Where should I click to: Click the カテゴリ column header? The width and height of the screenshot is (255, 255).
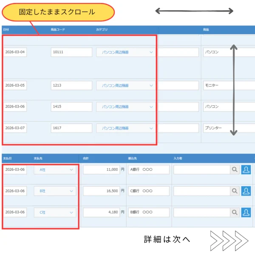pos(102,30)
